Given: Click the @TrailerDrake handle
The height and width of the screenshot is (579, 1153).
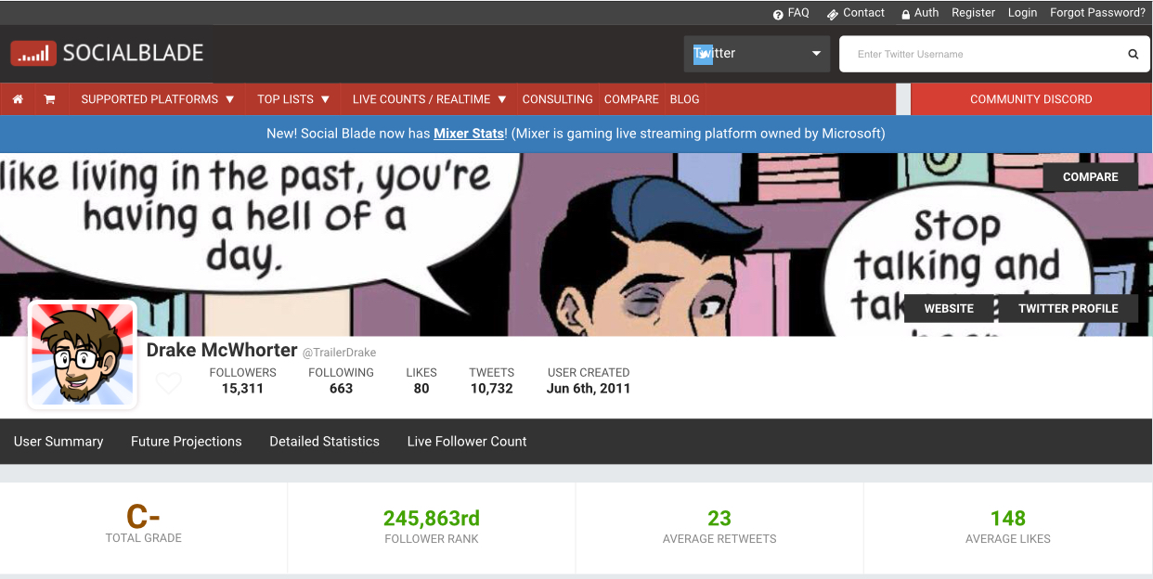Looking at the screenshot, I should click(x=339, y=353).
